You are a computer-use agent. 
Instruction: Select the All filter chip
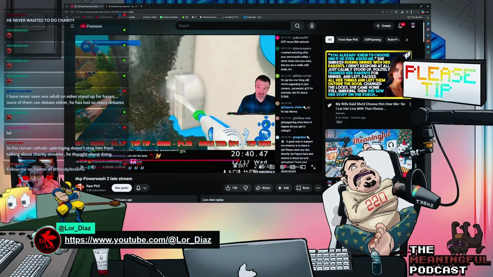click(x=330, y=40)
